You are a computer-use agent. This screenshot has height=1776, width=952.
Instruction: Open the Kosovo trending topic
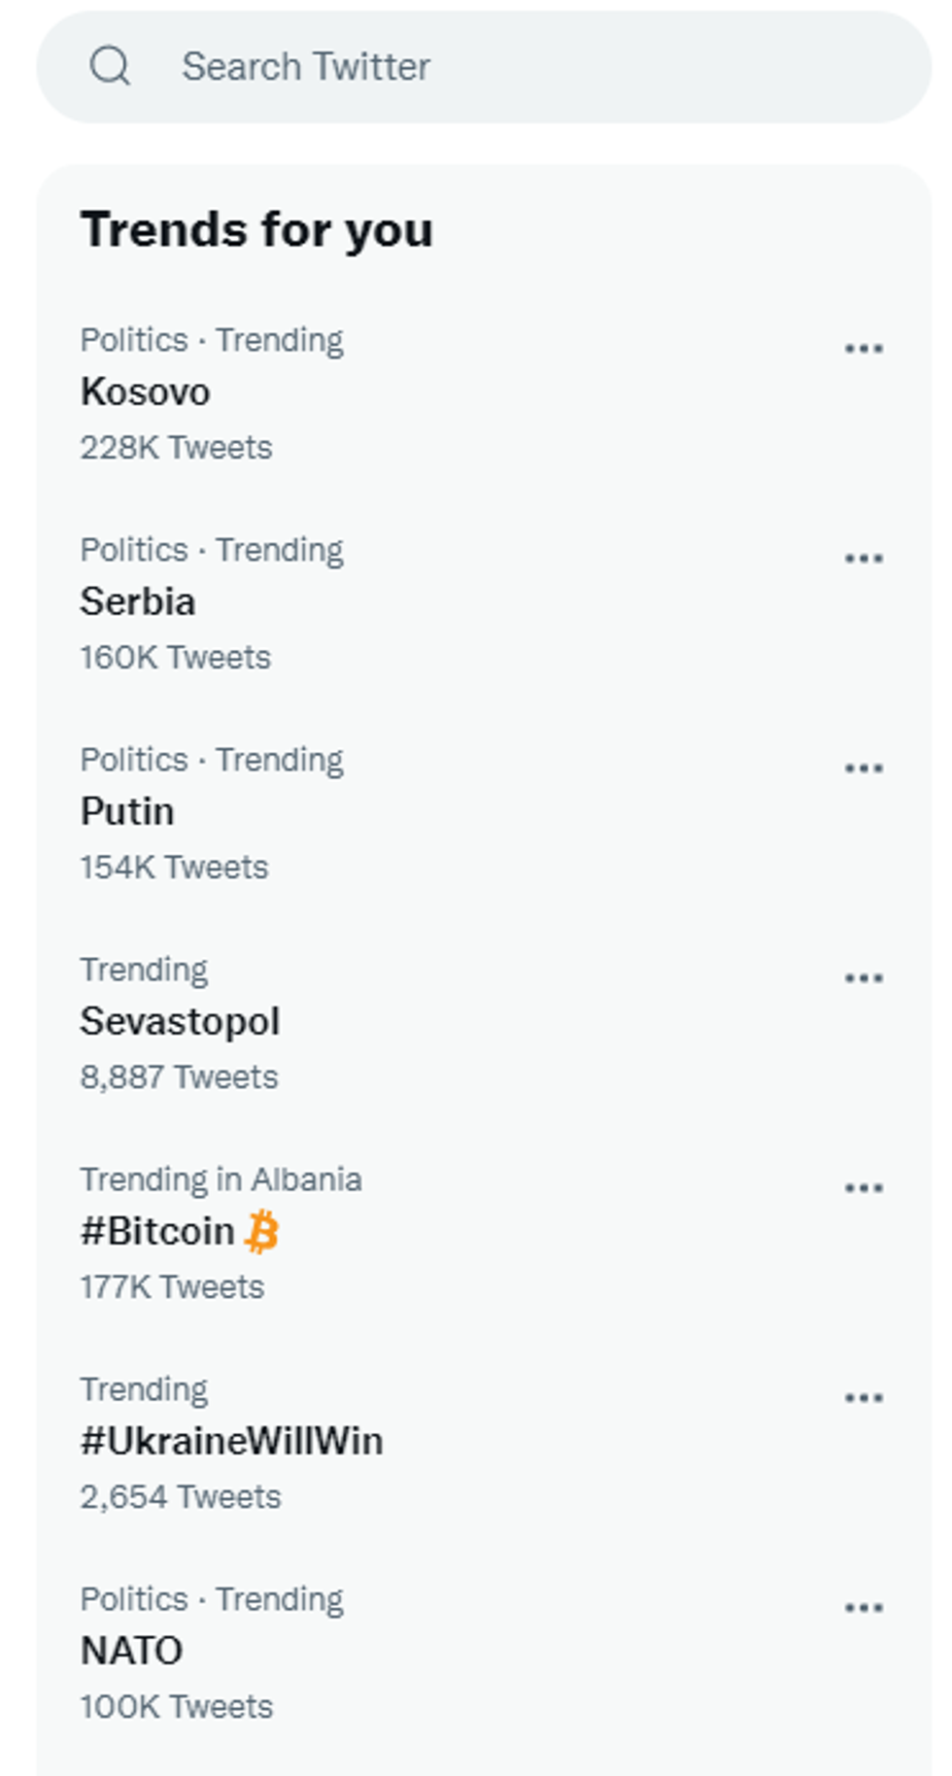(146, 393)
